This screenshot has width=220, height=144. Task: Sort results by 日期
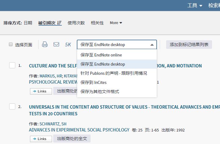point(28,23)
